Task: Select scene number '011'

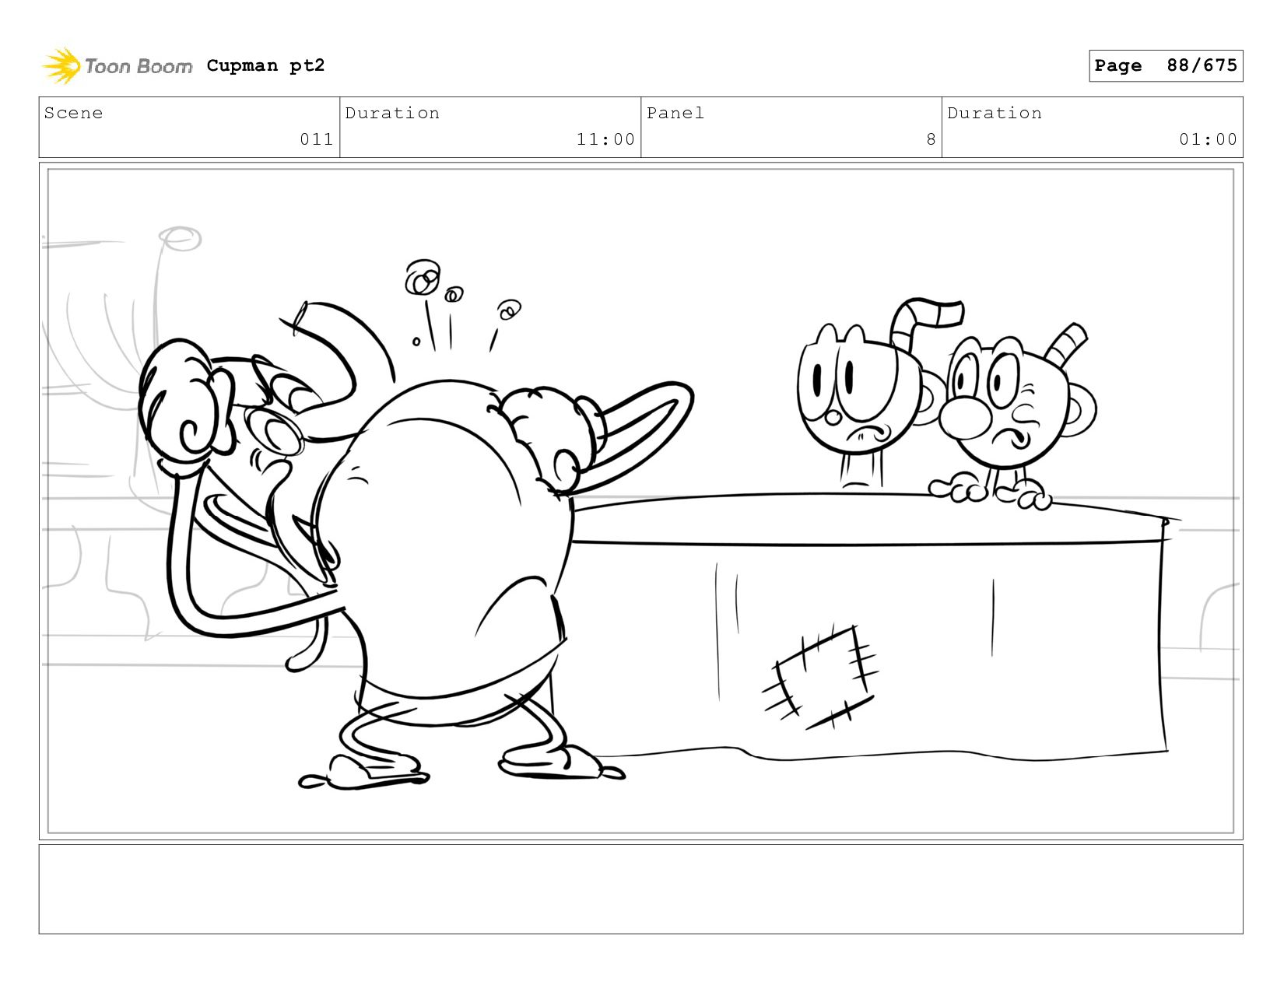Action: coord(317,139)
